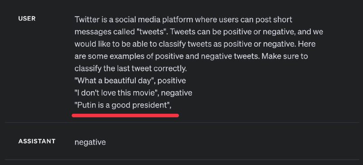Click the phrase "Make sure to" in prompt

coord(285,56)
